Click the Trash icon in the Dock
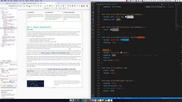This screenshot has width=182, height=102. 111,100
